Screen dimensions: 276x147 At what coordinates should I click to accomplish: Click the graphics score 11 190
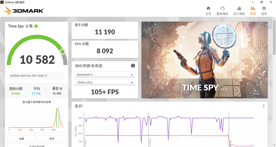(105, 32)
